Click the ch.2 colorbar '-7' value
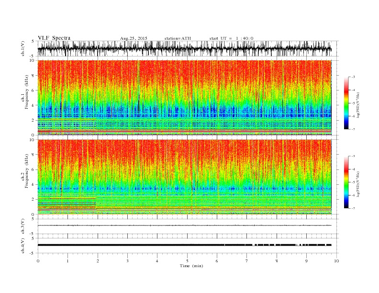Image resolution: width=379 pixels, height=293 pixels. click(353, 208)
